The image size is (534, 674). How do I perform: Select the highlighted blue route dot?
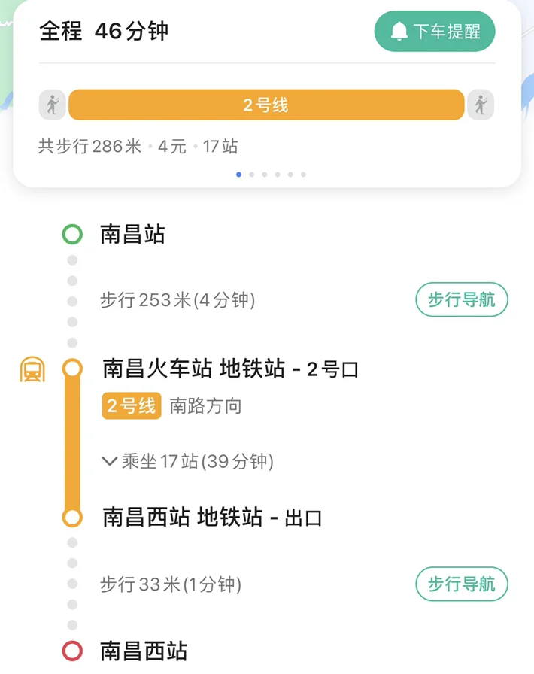click(x=239, y=174)
